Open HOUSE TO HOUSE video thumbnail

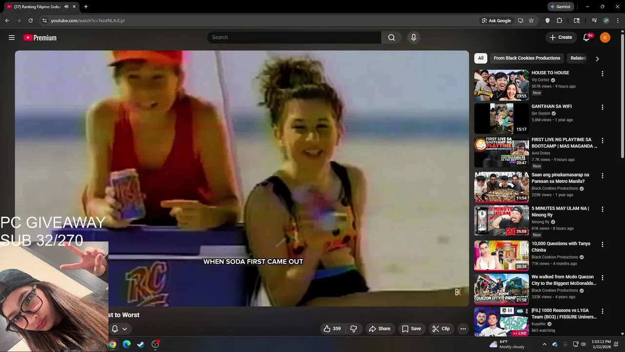click(501, 85)
